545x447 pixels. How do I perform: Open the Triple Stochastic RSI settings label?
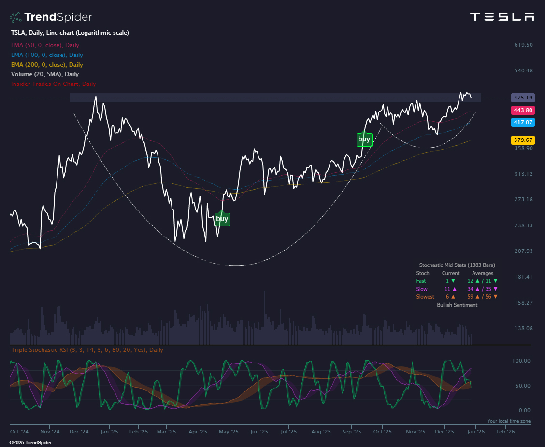[87, 349]
